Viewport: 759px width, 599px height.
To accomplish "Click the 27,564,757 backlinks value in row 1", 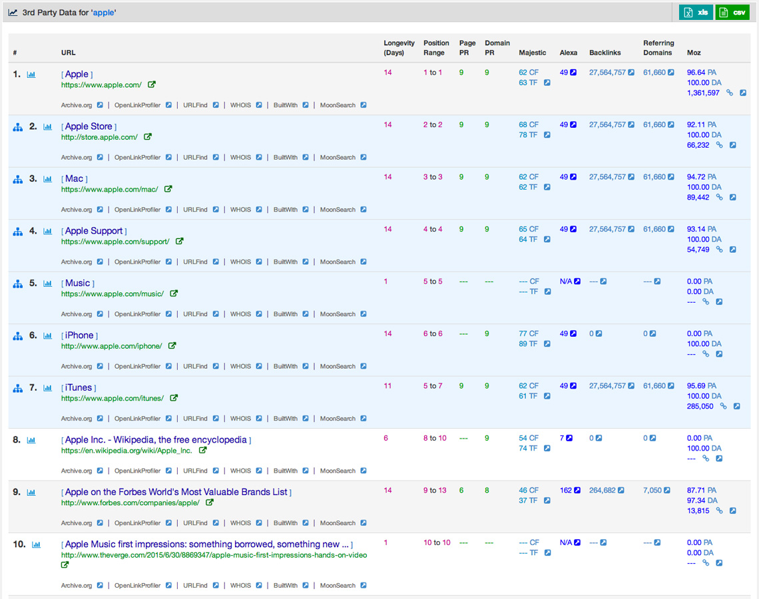I will [x=607, y=73].
